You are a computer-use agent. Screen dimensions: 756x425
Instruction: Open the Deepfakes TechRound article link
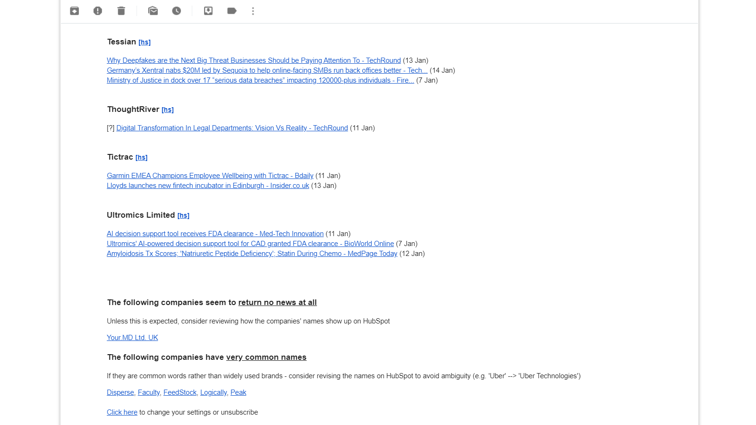click(253, 60)
